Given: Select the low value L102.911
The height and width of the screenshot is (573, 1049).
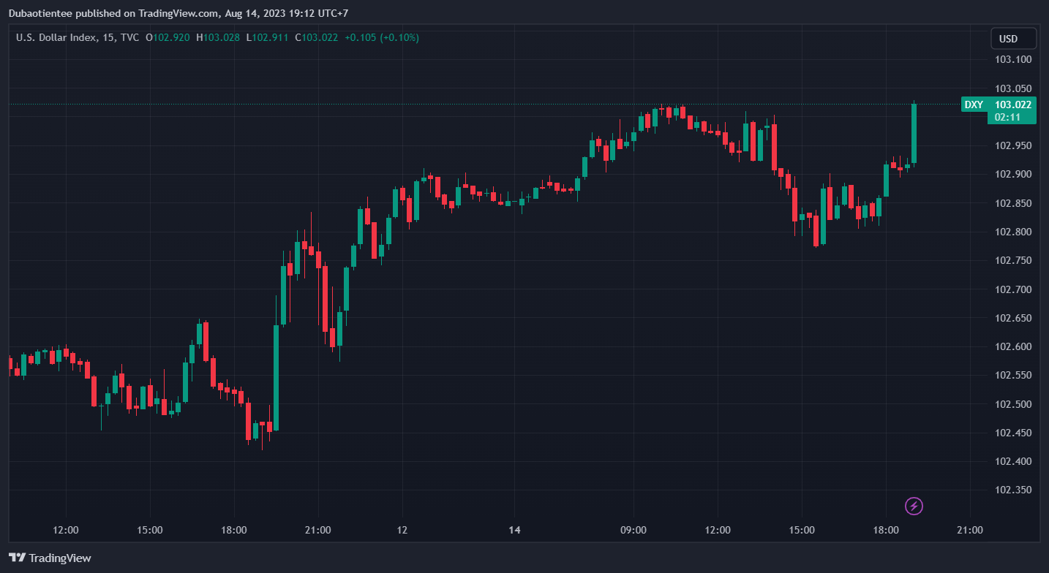Looking at the screenshot, I should pyautogui.click(x=267, y=37).
